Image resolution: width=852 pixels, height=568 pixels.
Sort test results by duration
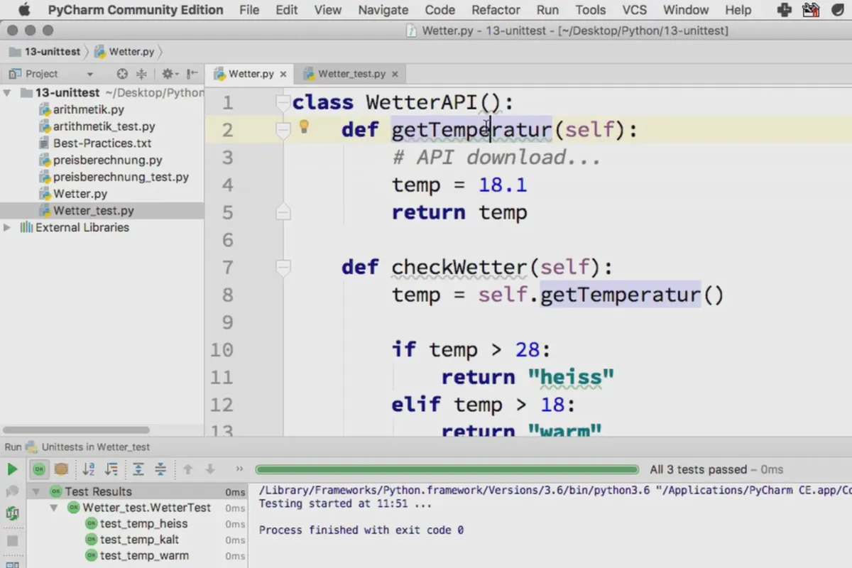point(111,469)
